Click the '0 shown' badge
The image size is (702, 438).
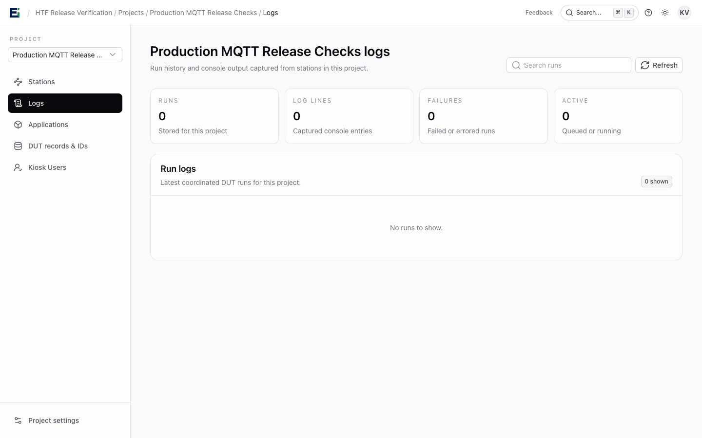(x=656, y=182)
